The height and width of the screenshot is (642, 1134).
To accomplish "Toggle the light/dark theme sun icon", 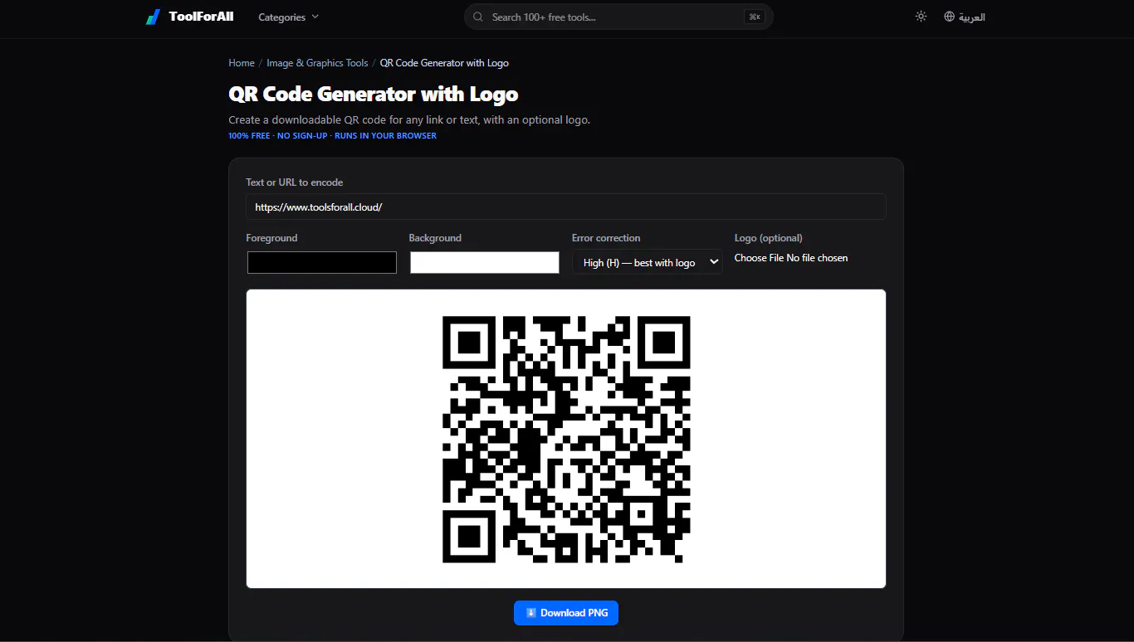I will pos(921,17).
